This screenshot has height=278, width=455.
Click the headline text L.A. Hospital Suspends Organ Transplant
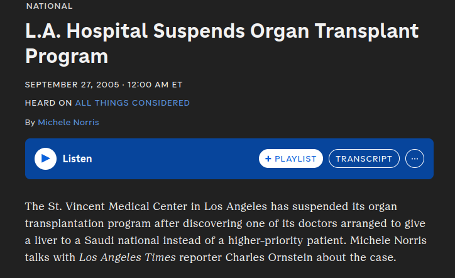coord(222,31)
